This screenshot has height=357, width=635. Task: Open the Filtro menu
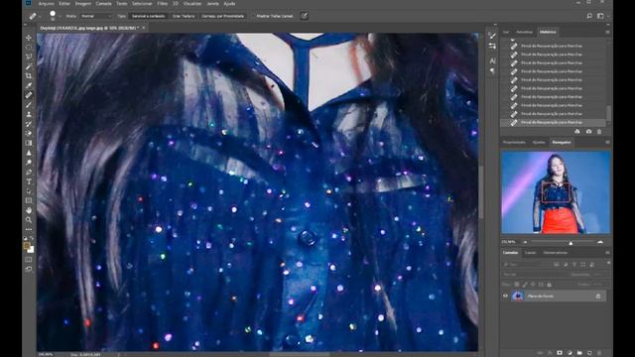click(x=163, y=4)
